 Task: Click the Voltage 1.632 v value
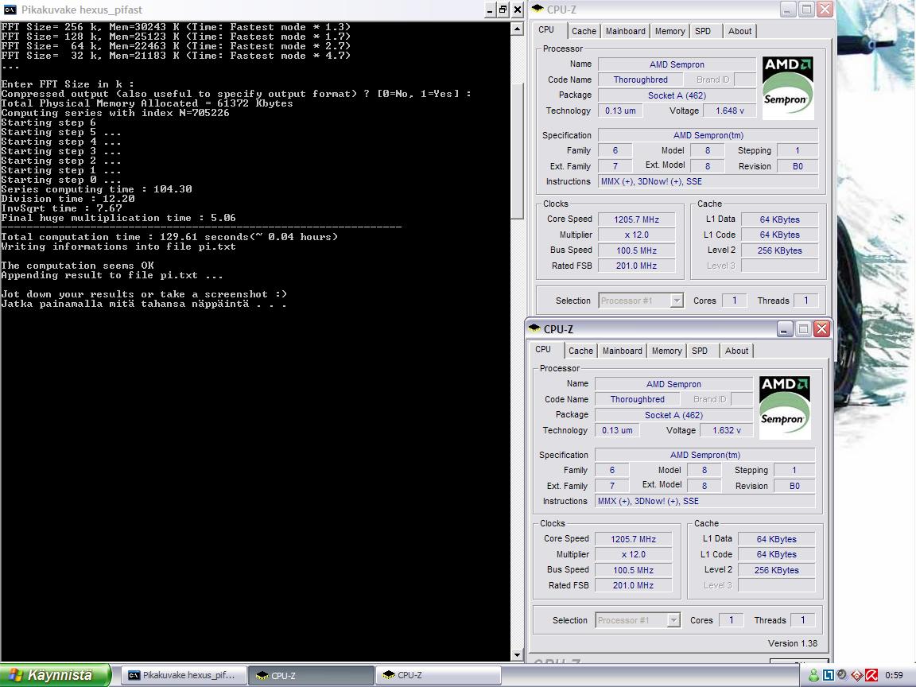(x=727, y=430)
